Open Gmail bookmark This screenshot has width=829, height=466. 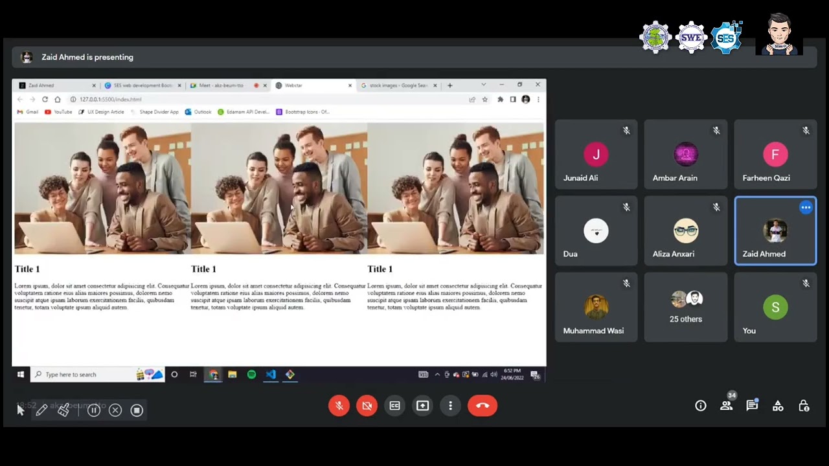coord(27,112)
